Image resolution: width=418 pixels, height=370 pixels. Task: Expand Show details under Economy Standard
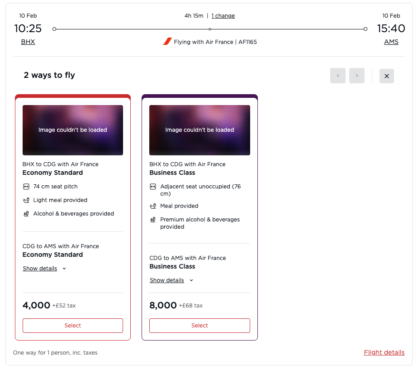[44, 269]
